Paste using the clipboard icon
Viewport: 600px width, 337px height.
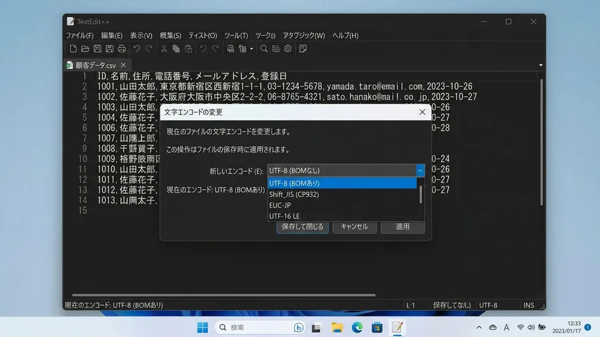(188, 49)
